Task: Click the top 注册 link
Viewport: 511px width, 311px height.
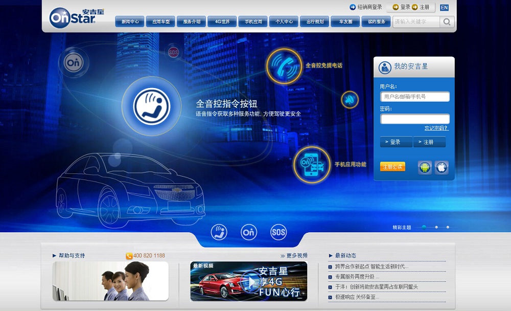Action: pos(424,7)
